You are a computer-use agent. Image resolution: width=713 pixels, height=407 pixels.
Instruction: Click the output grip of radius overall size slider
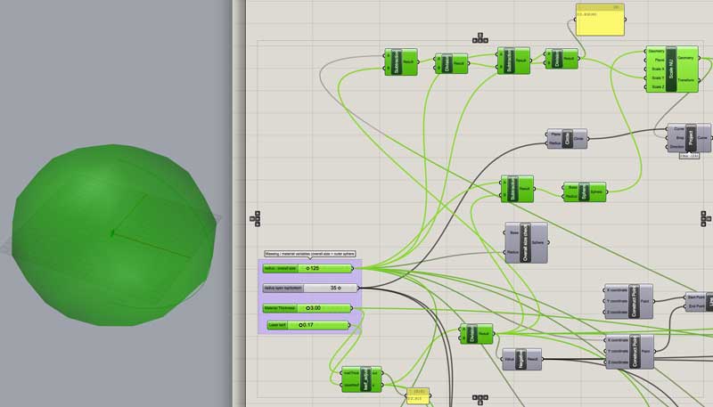(353, 268)
